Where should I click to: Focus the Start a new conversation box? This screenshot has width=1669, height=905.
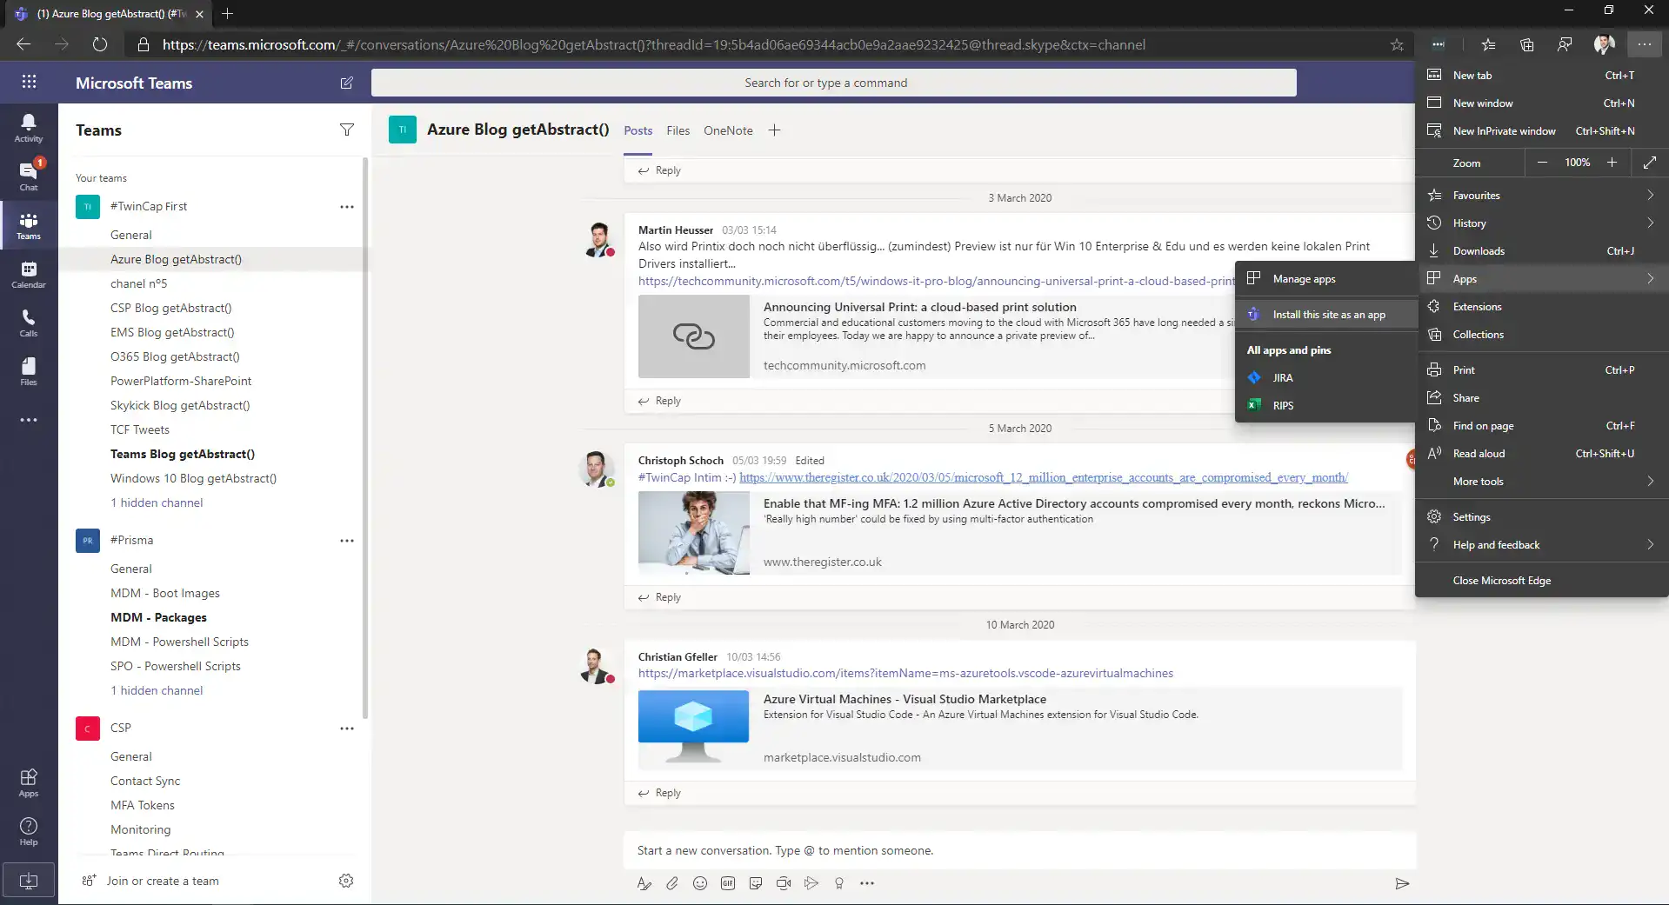point(1019,850)
